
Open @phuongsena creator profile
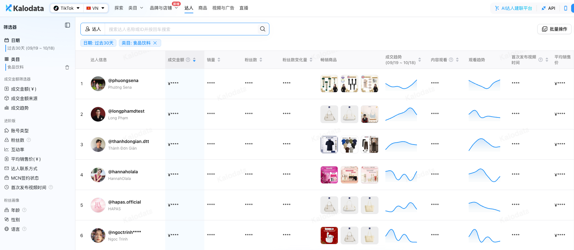click(123, 80)
